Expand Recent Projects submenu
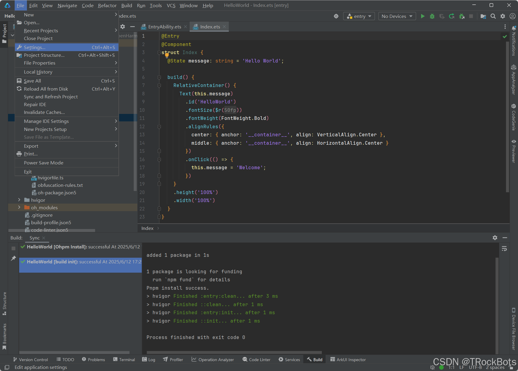Viewport: 518px width, 371px height. (x=67, y=30)
